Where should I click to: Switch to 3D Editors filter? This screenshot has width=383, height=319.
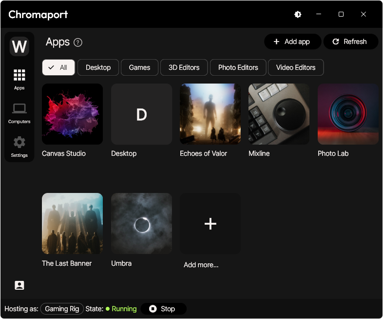tap(184, 67)
